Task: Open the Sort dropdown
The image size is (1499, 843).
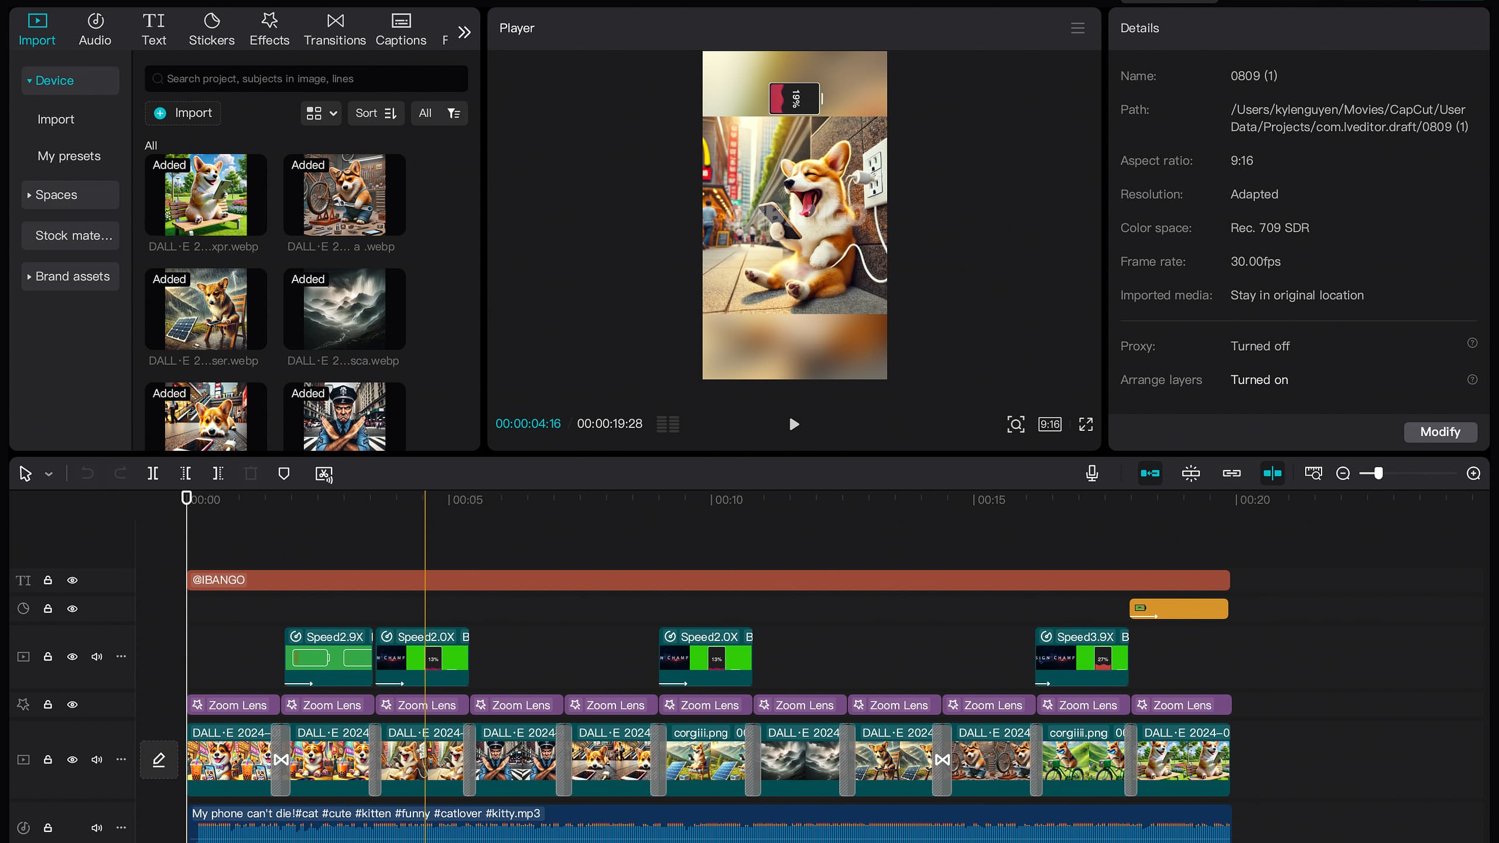Action: tap(377, 114)
